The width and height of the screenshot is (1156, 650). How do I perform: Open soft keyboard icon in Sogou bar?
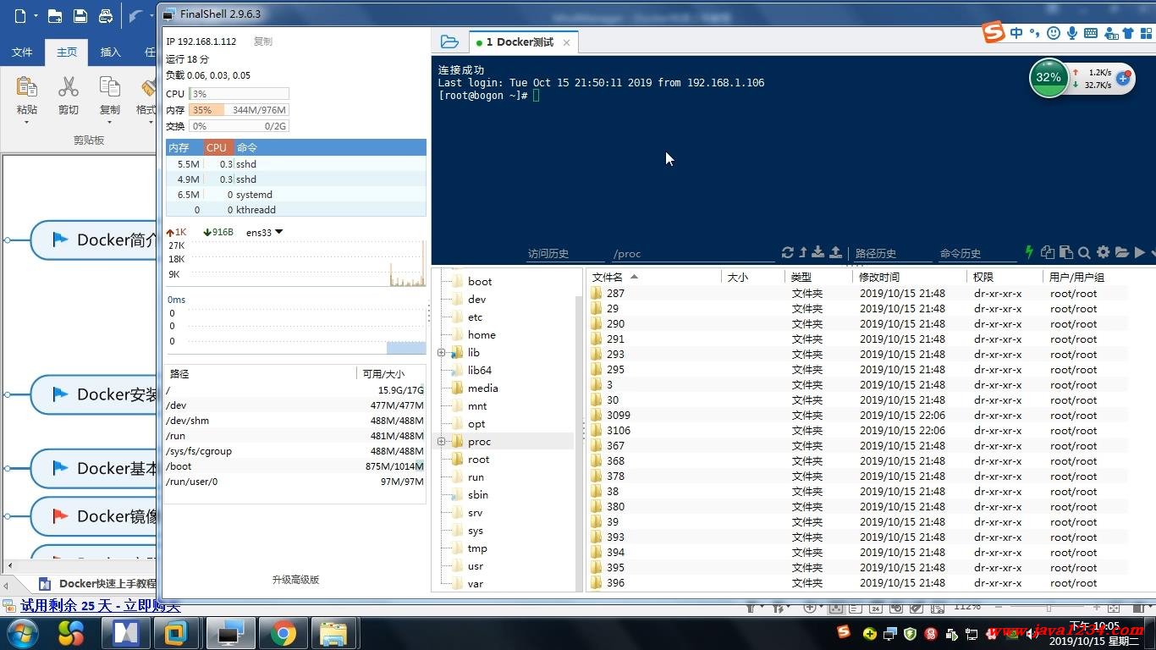click(x=1091, y=33)
